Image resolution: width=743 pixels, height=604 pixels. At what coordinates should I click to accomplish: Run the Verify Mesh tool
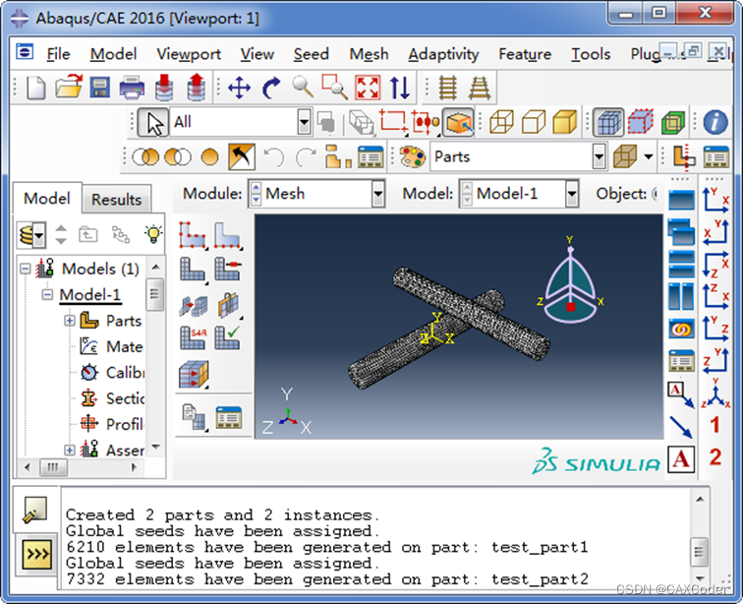(x=228, y=336)
